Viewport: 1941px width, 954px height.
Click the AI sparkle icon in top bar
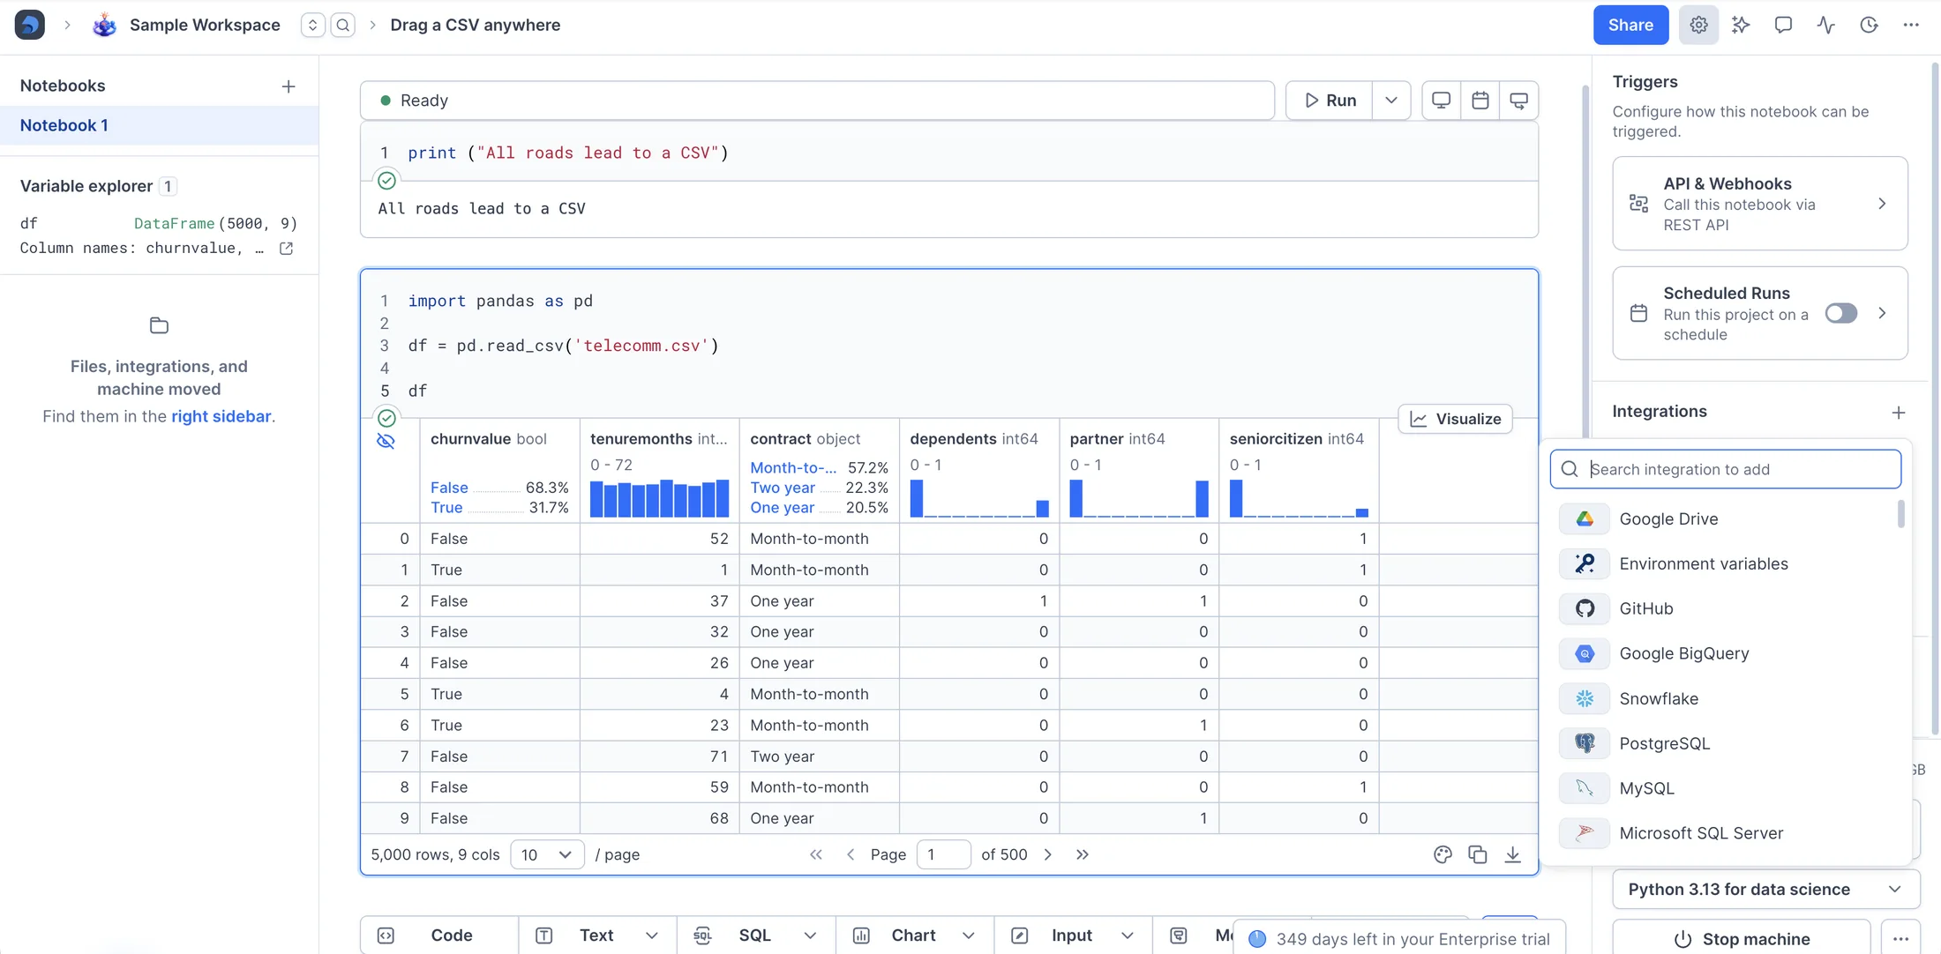click(1741, 25)
